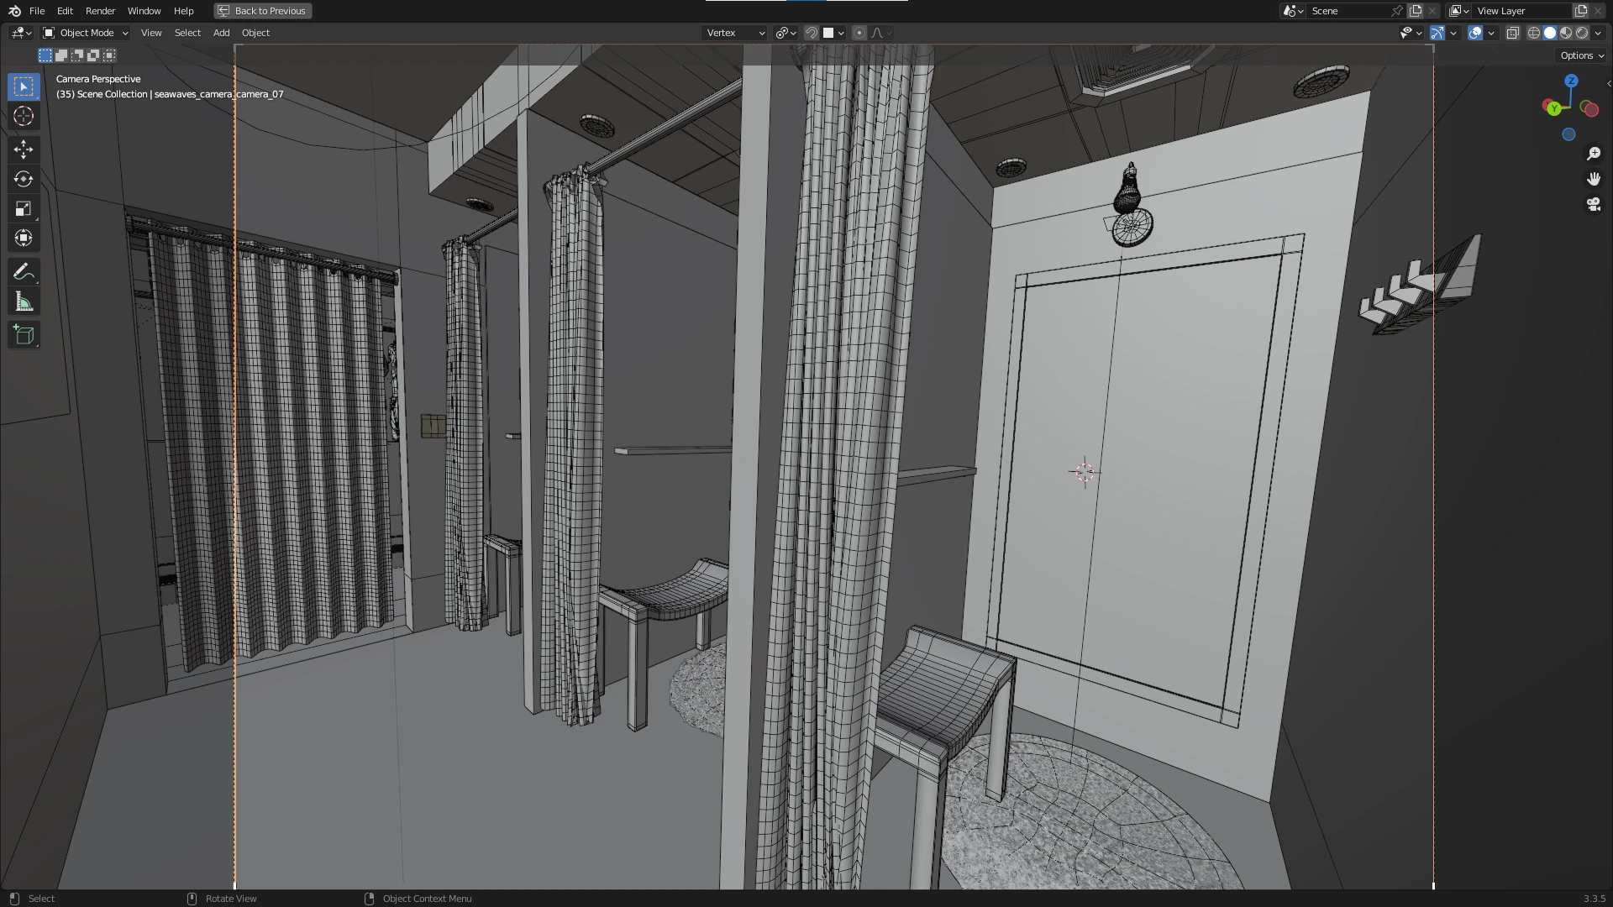Switch to the Scale tool
The width and height of the screenshot is (1613, 907).
[24, 208]
